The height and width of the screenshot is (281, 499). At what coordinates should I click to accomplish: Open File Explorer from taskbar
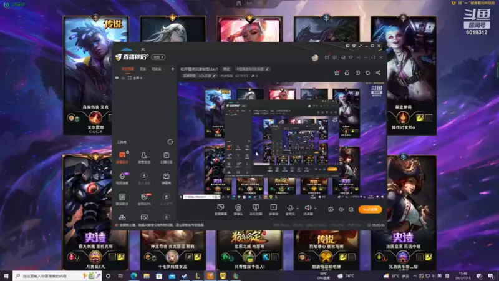(x=147, y=276)
